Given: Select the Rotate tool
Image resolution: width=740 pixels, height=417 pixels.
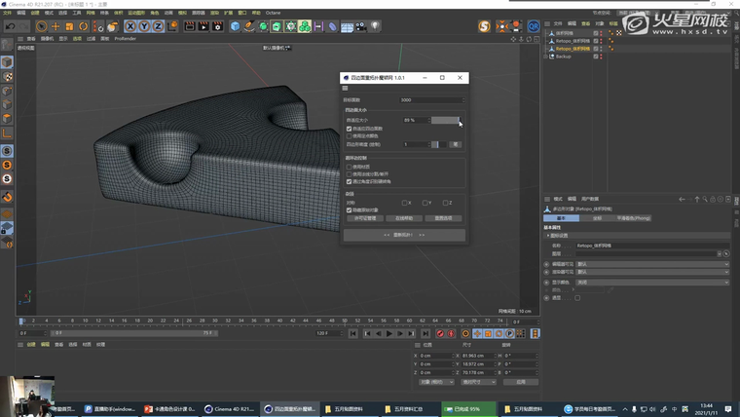Looking at the screenshot, I should (x=83, y=26).
